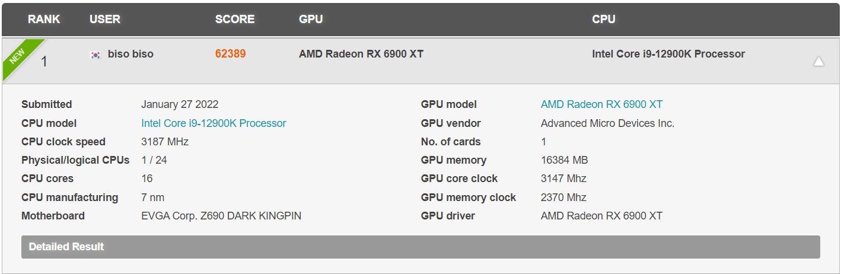
Task: Click the GPU column header
Action: 311,19
